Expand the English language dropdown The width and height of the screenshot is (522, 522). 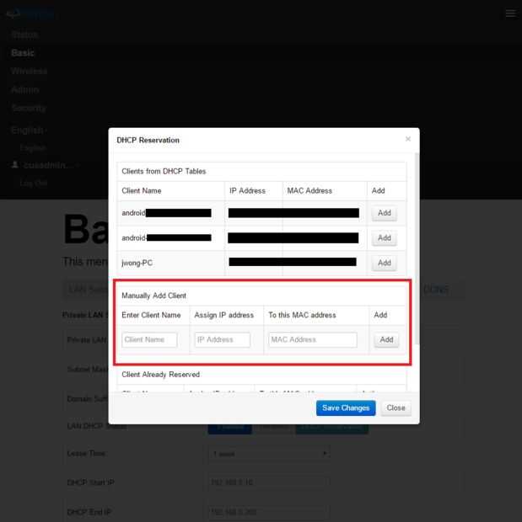click(x=29, y=130)
